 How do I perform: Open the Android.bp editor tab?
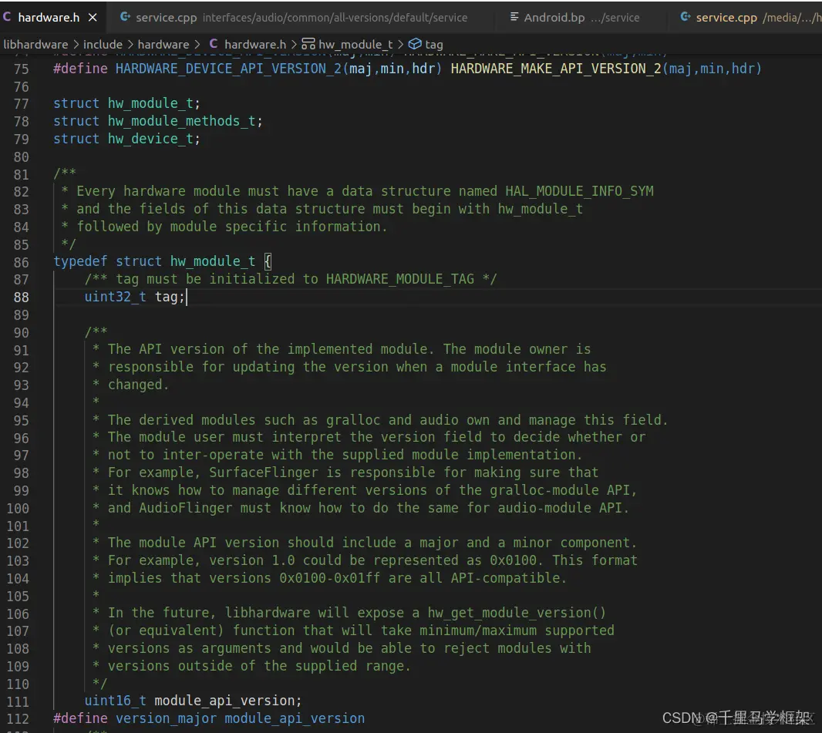click(581, 17)
